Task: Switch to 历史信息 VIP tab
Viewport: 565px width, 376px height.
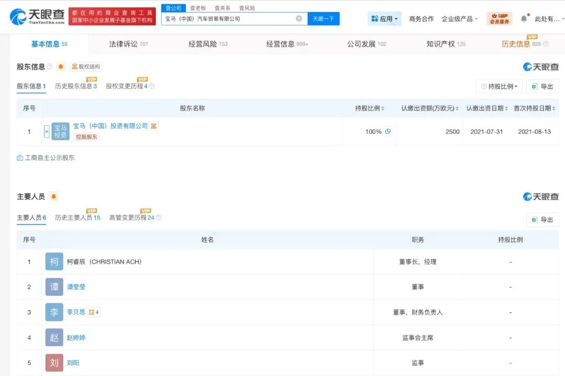Action: (522, 44)
